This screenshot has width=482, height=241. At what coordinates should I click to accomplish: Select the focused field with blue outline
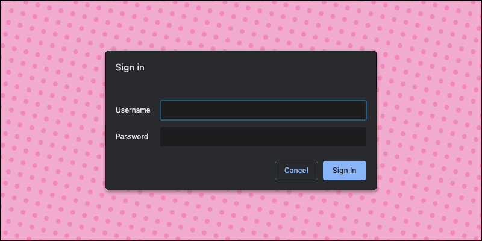click(x=263, y=110)
